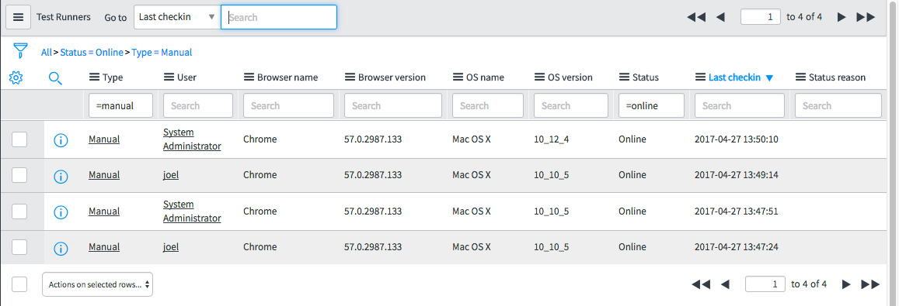
Task: Open System Administrator link in the 13:47:51 row
Action: coord(192,211)
